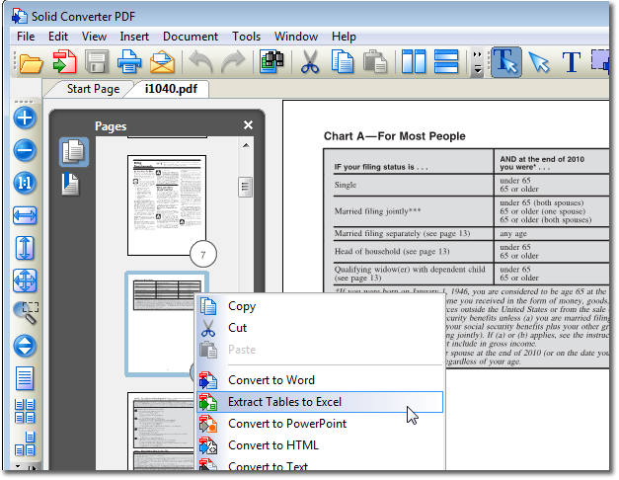Select the Fit Width view icon
This screenshot has width=619, height=480.
25,215
